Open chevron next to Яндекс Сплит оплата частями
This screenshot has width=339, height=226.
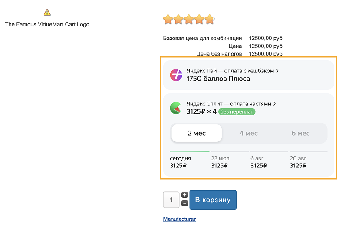(x=274, y=104)
